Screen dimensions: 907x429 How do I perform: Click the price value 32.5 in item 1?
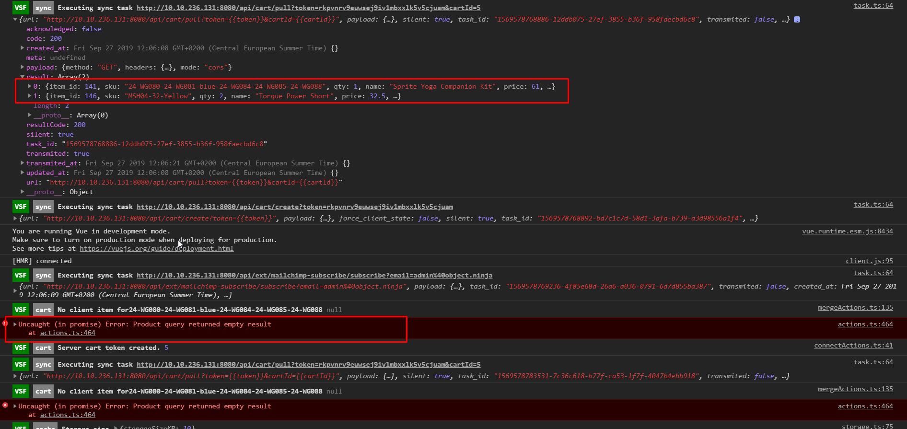pos(377,96)
